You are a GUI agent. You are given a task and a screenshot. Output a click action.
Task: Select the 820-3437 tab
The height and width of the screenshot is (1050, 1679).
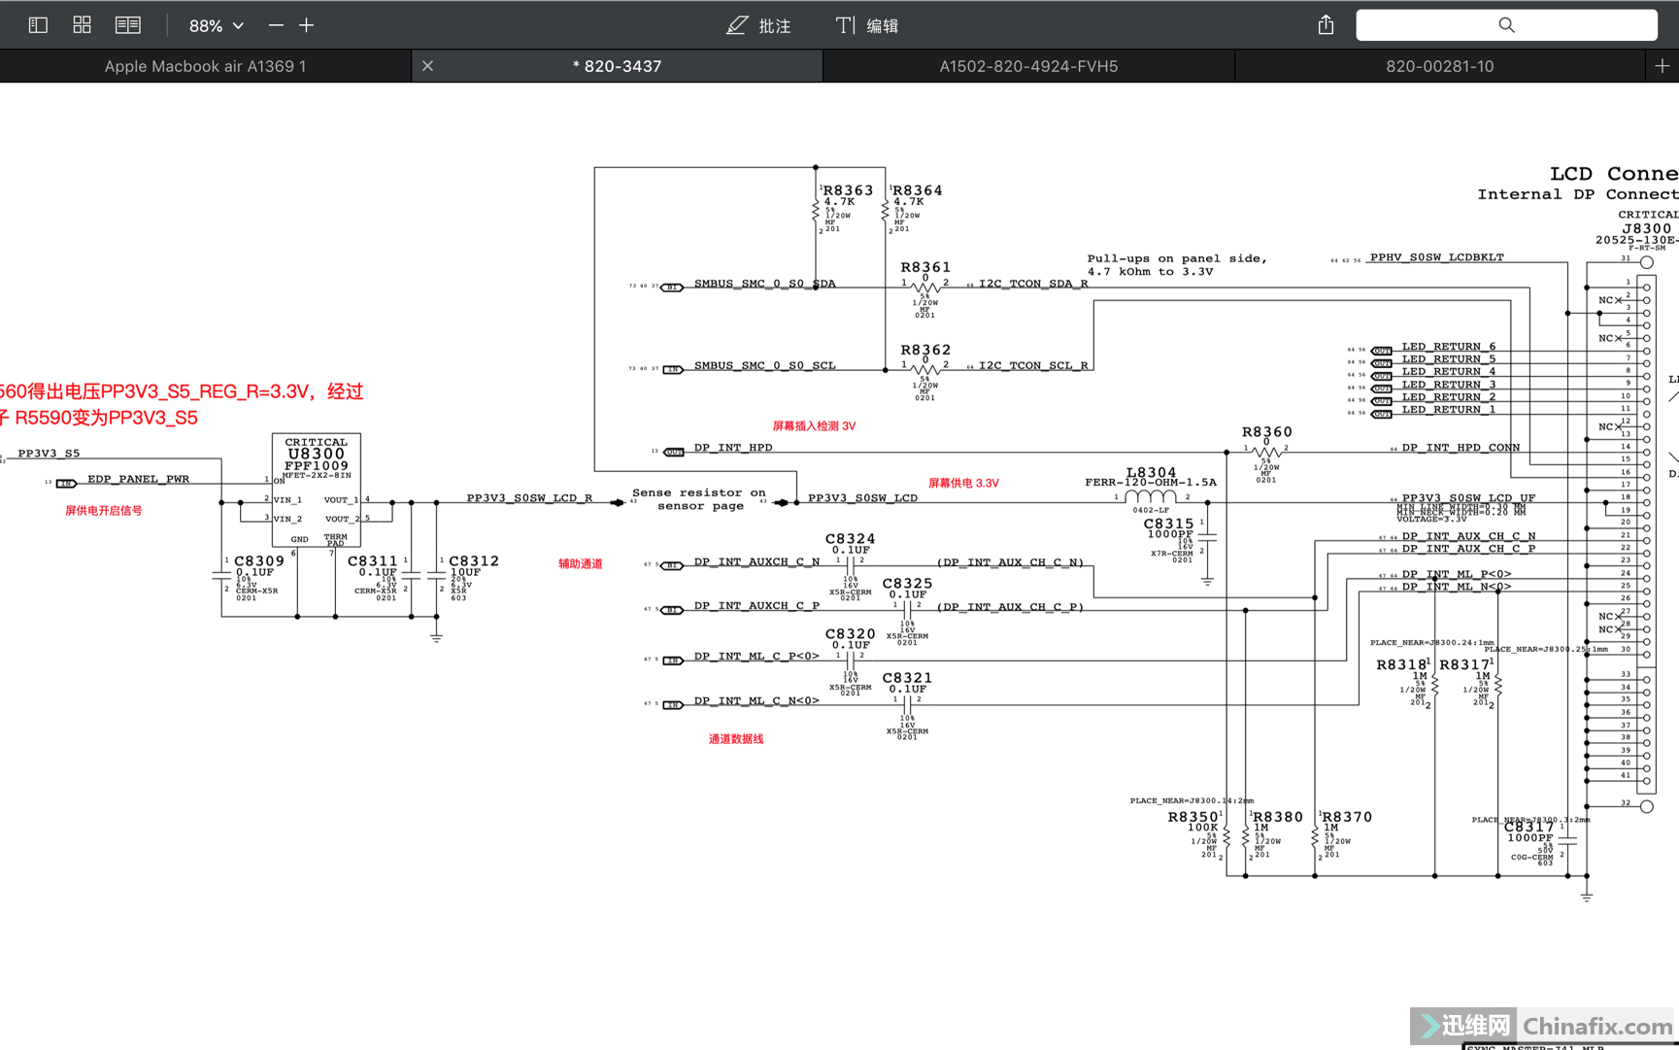click(617, 66)
